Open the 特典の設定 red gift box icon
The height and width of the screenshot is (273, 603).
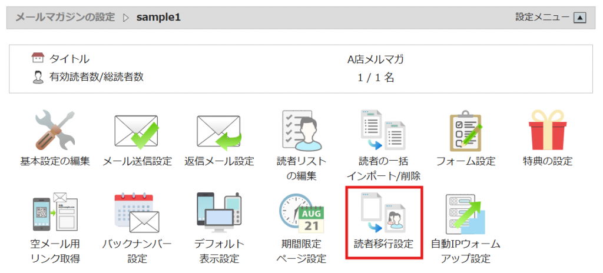pos(548,131)
